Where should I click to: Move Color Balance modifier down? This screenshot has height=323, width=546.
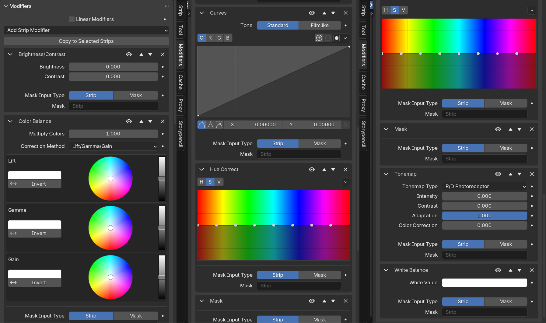[x=150, y=121]
